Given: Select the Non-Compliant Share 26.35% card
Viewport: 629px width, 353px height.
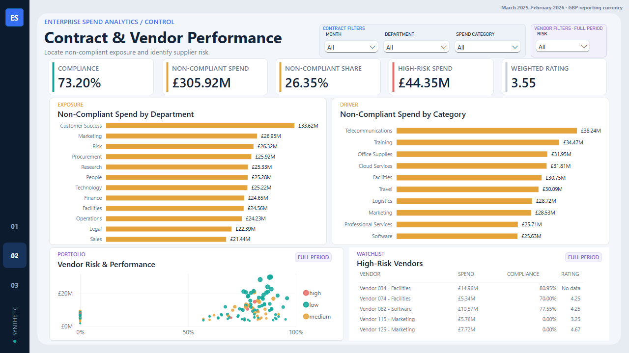Looking at the screenshot, I should (x=328, y=77).
